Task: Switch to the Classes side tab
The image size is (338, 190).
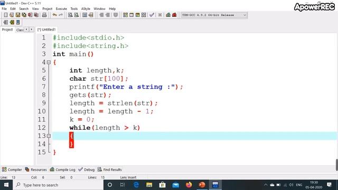Action: point(20,30)
